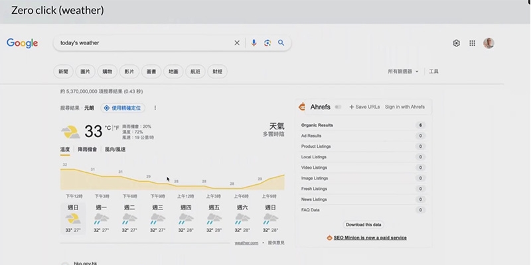Open Google settings gear
This screenshot has width=531, height=265.
pos(457,43)
